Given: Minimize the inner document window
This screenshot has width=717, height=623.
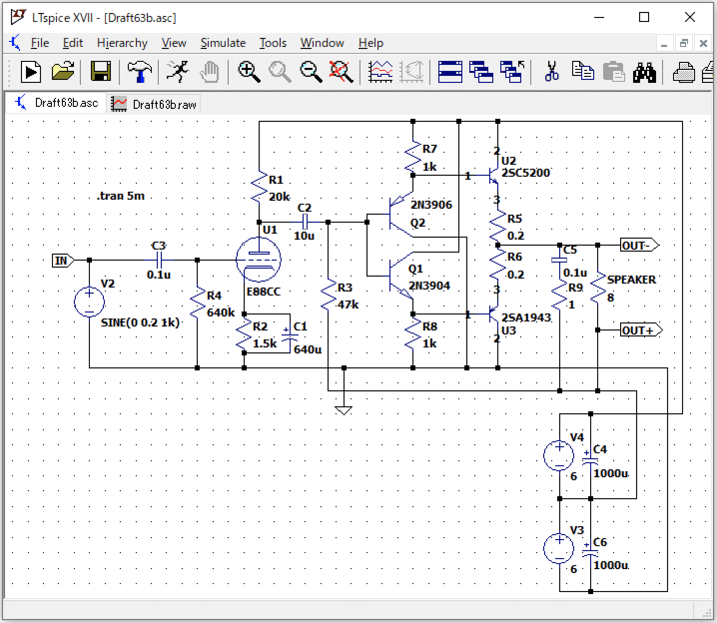Looking at the screenshot, I should pos(664,44).
